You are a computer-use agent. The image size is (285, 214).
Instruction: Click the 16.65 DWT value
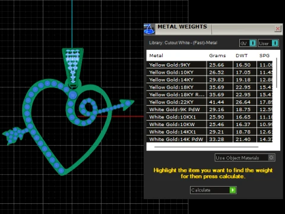pyautogui.click(x=243, y=117)
